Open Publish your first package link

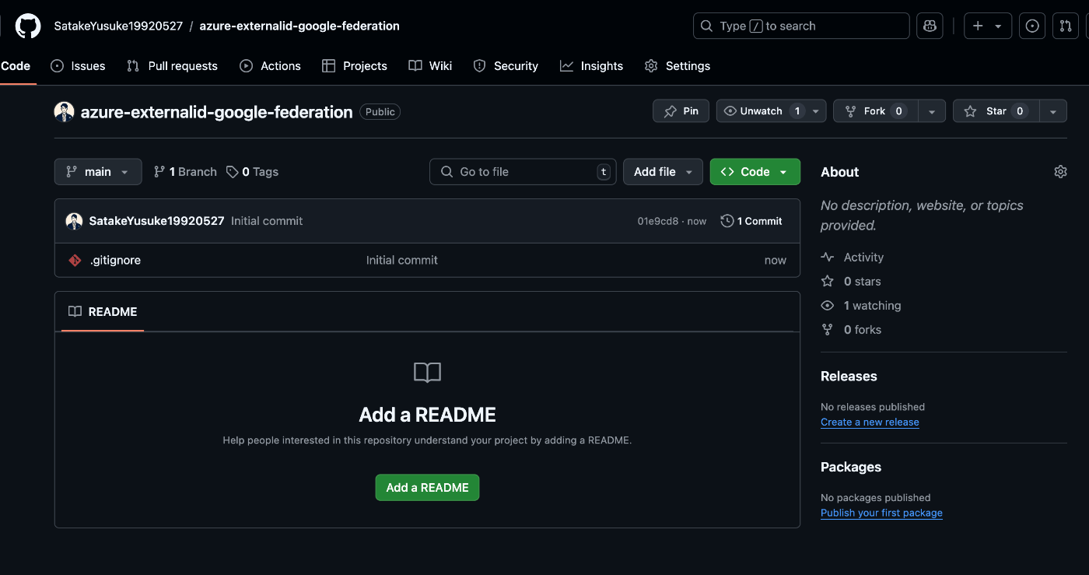click(881, 514)
